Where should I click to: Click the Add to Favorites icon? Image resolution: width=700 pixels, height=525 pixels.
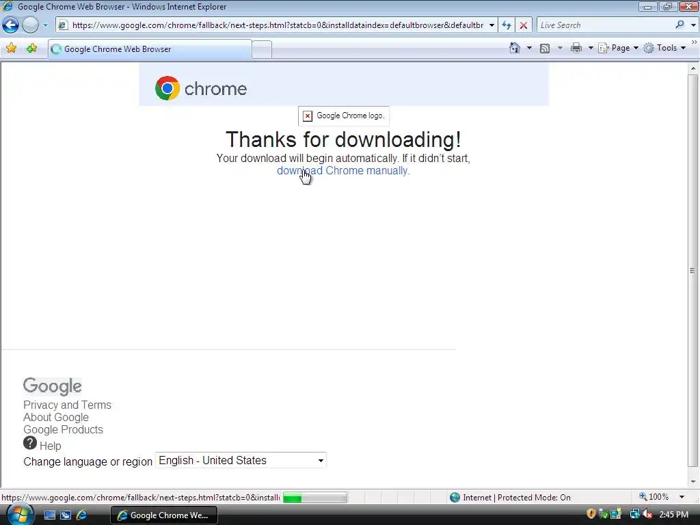(31, 49)
